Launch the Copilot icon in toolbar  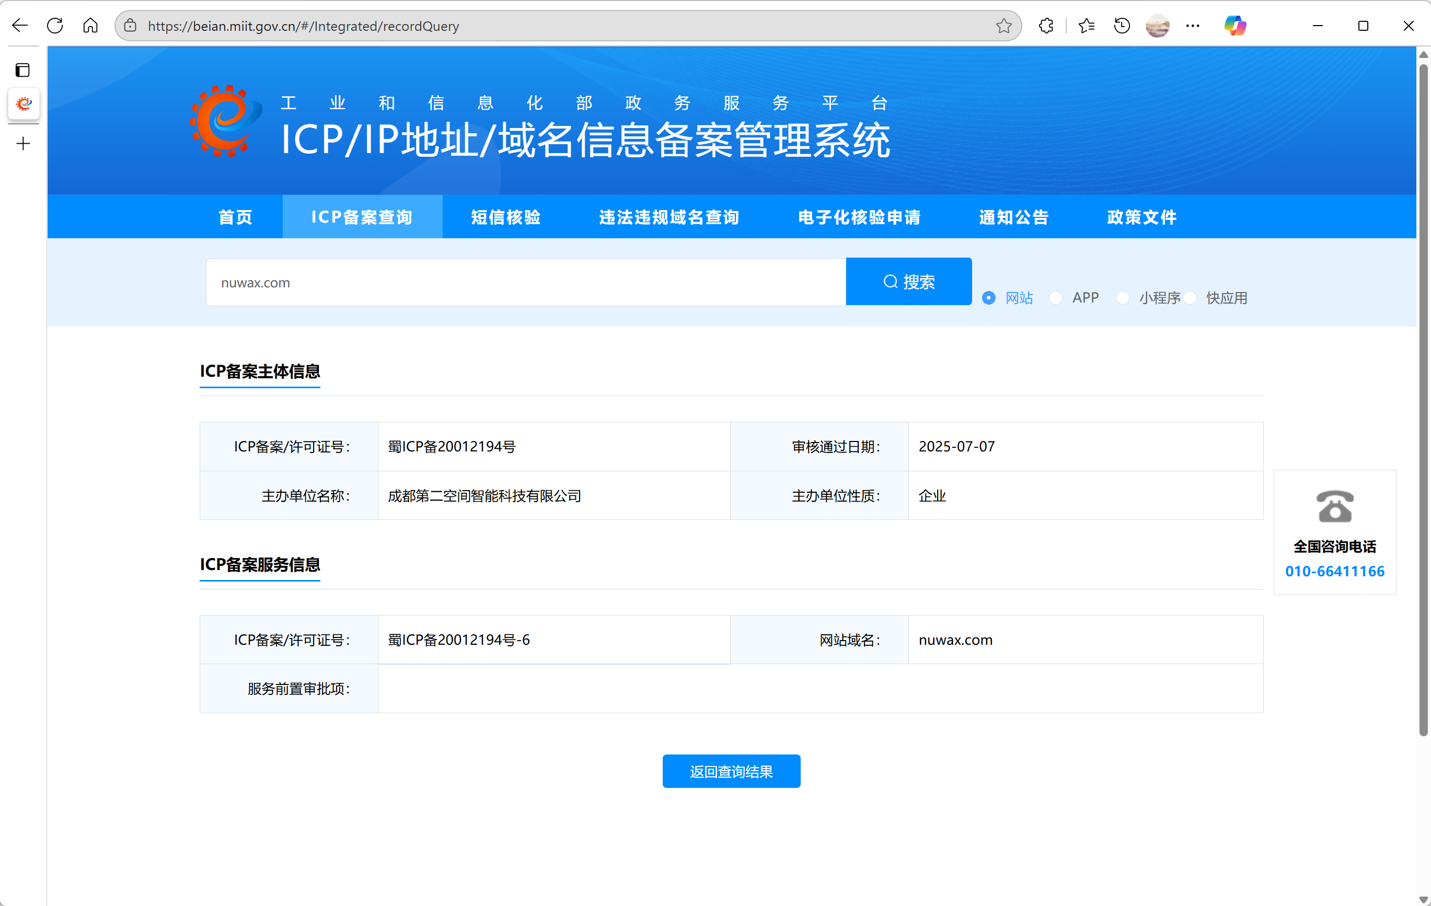(x=1235, y=26)
